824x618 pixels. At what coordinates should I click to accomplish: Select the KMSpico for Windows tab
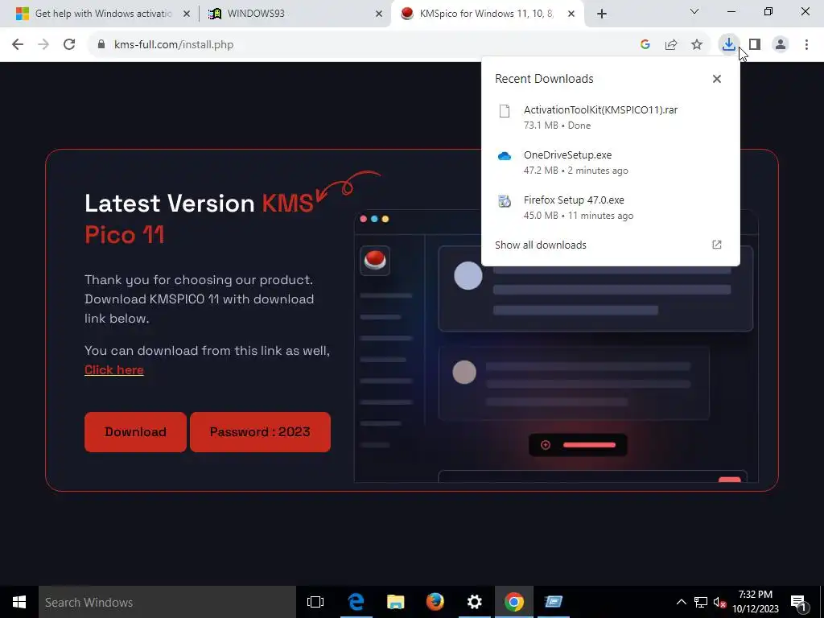tap(486, 14)
